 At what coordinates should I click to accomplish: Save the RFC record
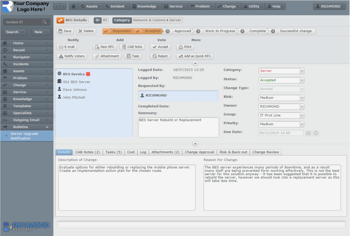tap(65, 31)
